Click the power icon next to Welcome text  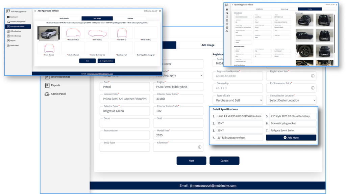pyautogui.click(x=160, y=11)
